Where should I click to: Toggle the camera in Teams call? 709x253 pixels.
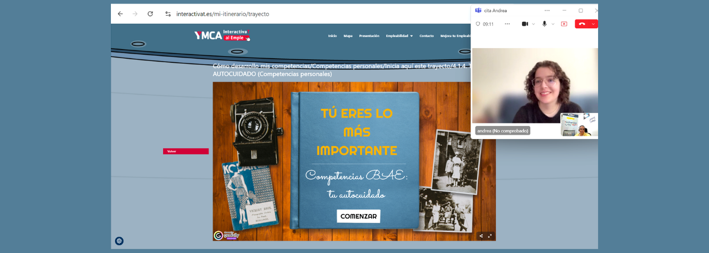pyautogui.click(x=525, y=24)
